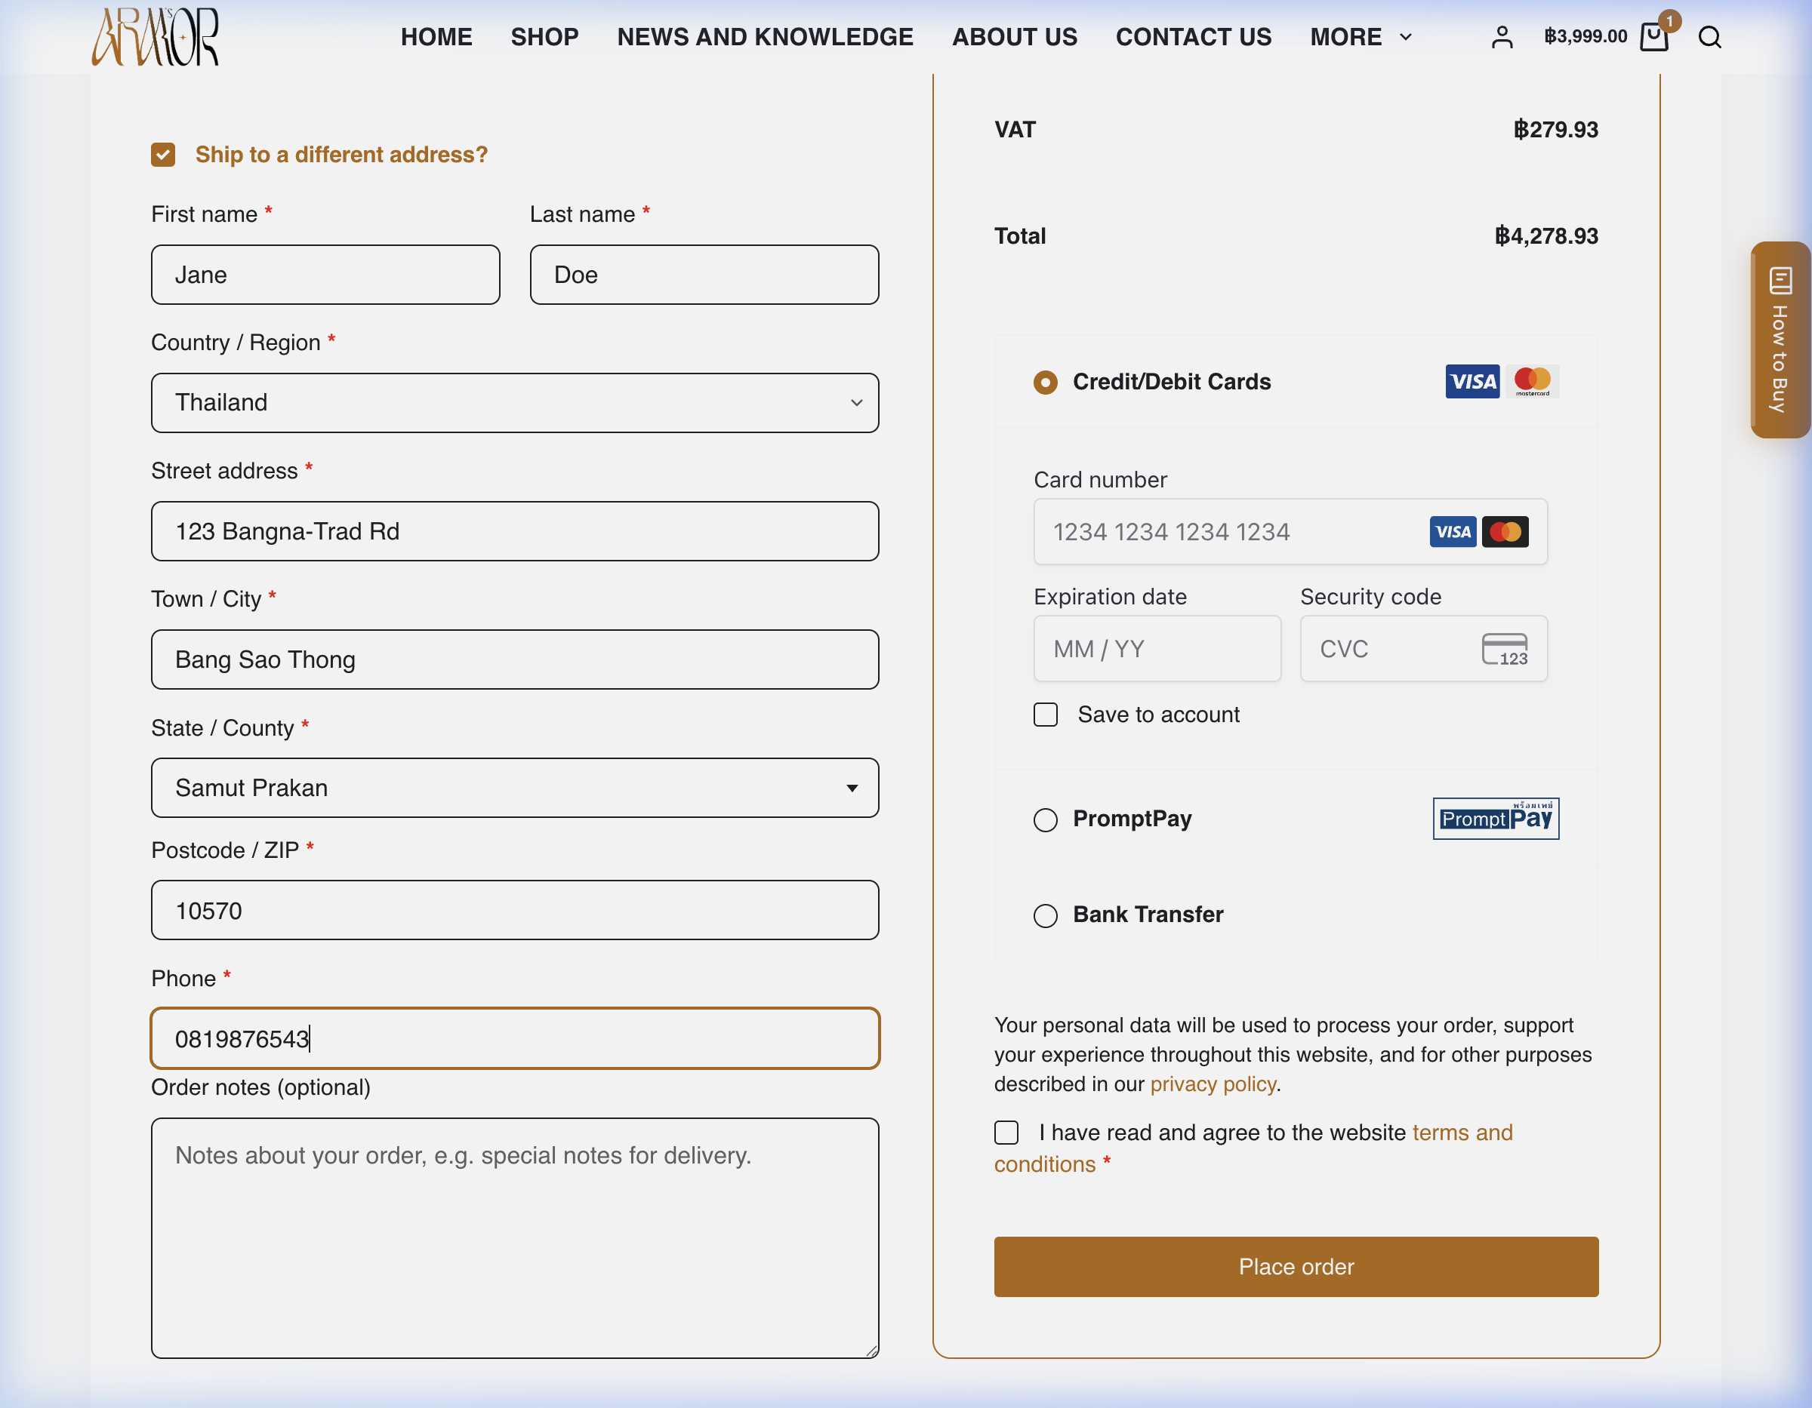Open the Country / Region Thailand dropdown

514,403
